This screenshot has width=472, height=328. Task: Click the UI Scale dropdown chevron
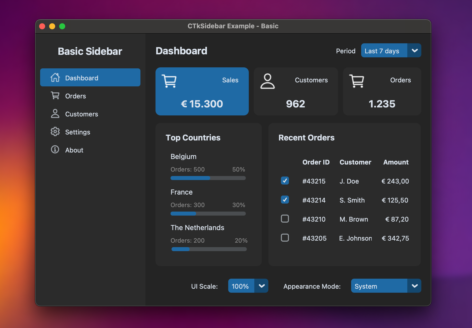point(262,286)
